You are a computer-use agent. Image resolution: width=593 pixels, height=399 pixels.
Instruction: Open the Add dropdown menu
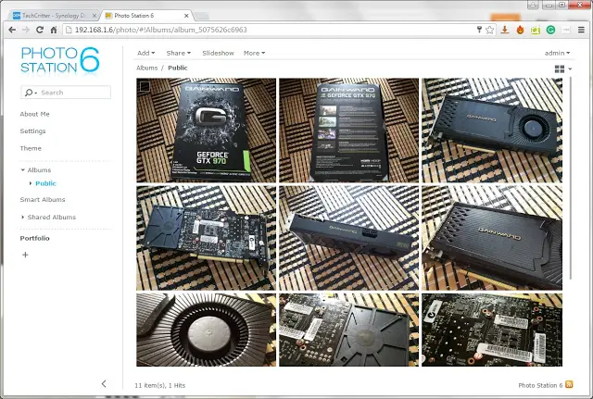click(x=146, y=53)
